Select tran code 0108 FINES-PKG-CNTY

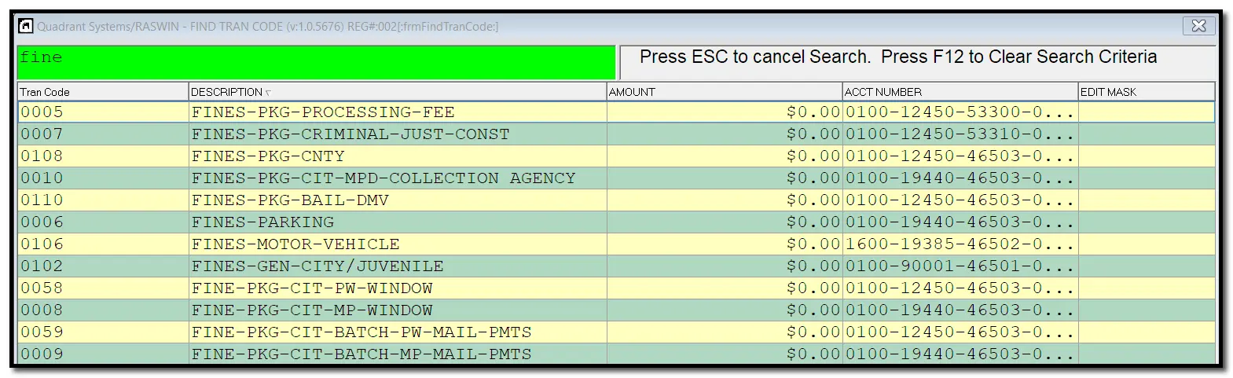tap(616, 156)
